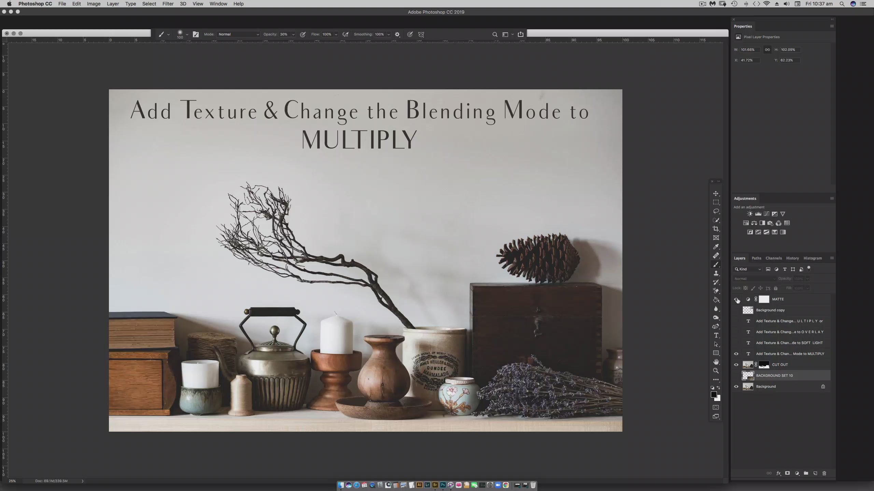This screenshot has width=874, height=491.
Task: Hide the CUT OUT layer
Action: coord(736,364)
